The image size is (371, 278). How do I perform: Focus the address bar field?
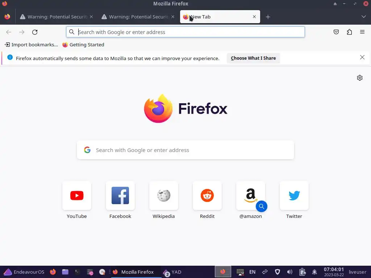click(x=185, y=32)
